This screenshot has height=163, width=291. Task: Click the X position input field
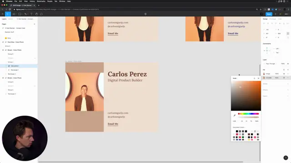pos(269,29)
